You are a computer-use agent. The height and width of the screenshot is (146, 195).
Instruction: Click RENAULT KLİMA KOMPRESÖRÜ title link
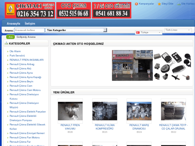click(x=105, y=127)
